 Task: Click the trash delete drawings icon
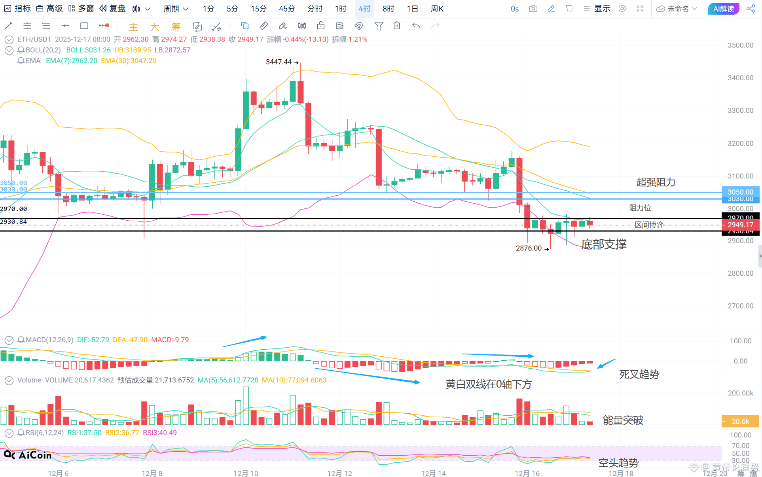point(397,26)
